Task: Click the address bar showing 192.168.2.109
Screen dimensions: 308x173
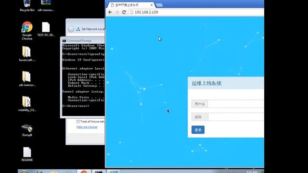Action: 196,12
